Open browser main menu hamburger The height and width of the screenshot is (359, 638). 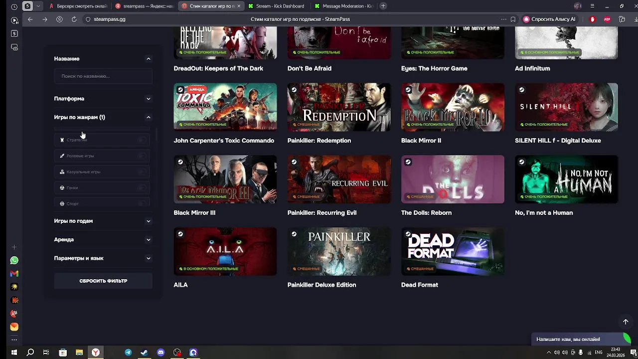(592, 6)
